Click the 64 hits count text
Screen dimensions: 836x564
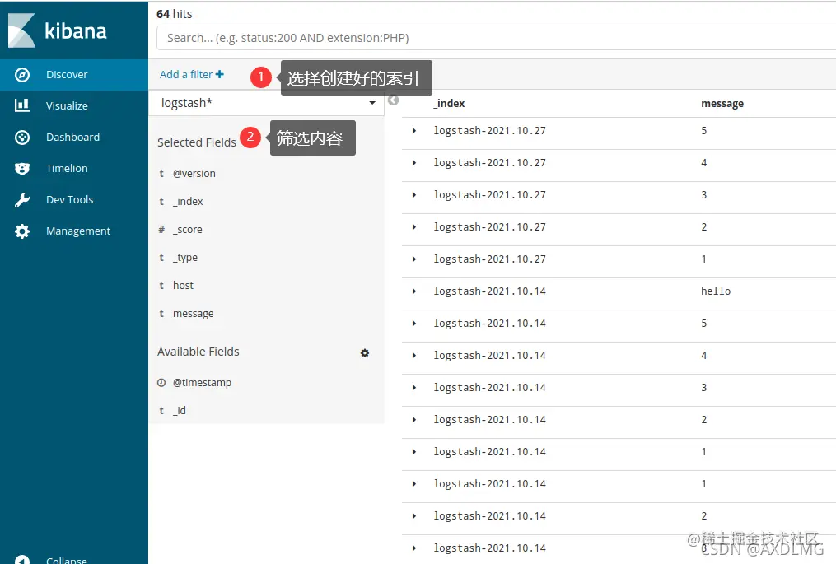[x=175, y=14]
